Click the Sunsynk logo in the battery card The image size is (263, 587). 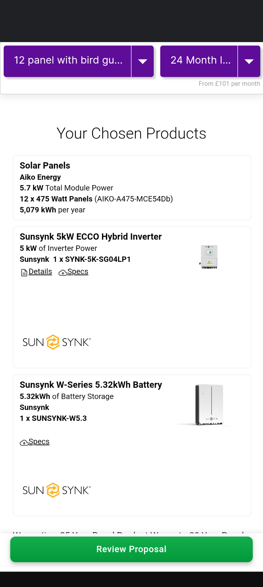[x=57, y=490]
